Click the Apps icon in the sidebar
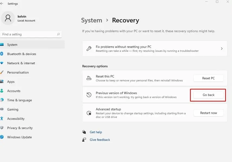This screenshot has height=162, width=232. point(2,82)
